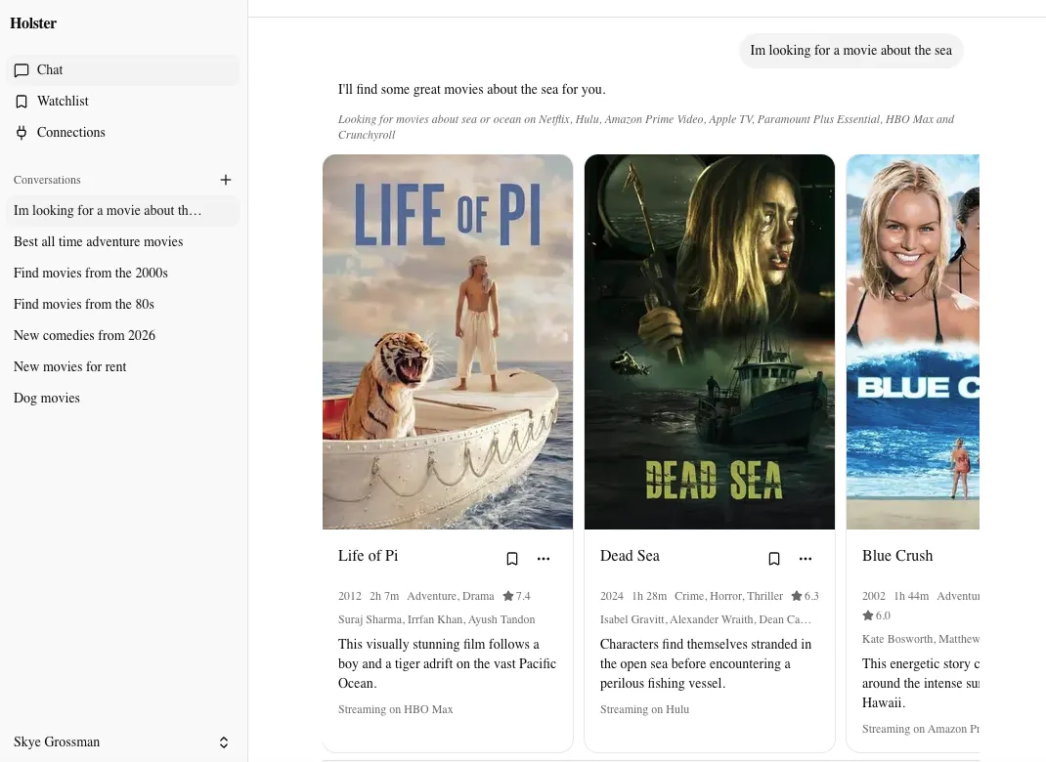
Task: Click Dead Sea year '2024'
Action: 612,597
